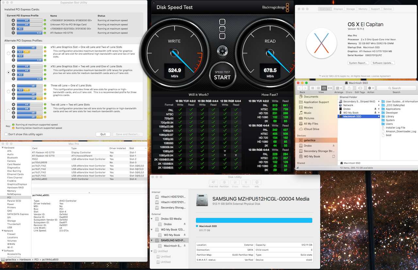Switch to the Support tab
Viewport: 418px width, 270px height.
(375, 9)
